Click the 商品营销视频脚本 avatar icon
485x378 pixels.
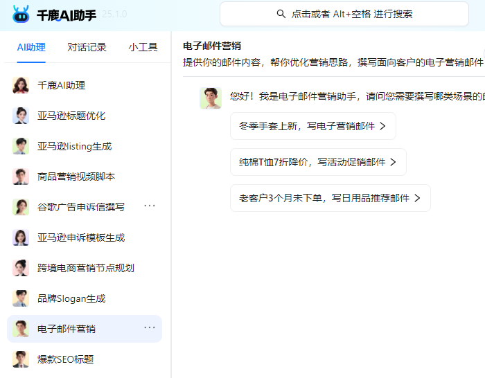21,177
